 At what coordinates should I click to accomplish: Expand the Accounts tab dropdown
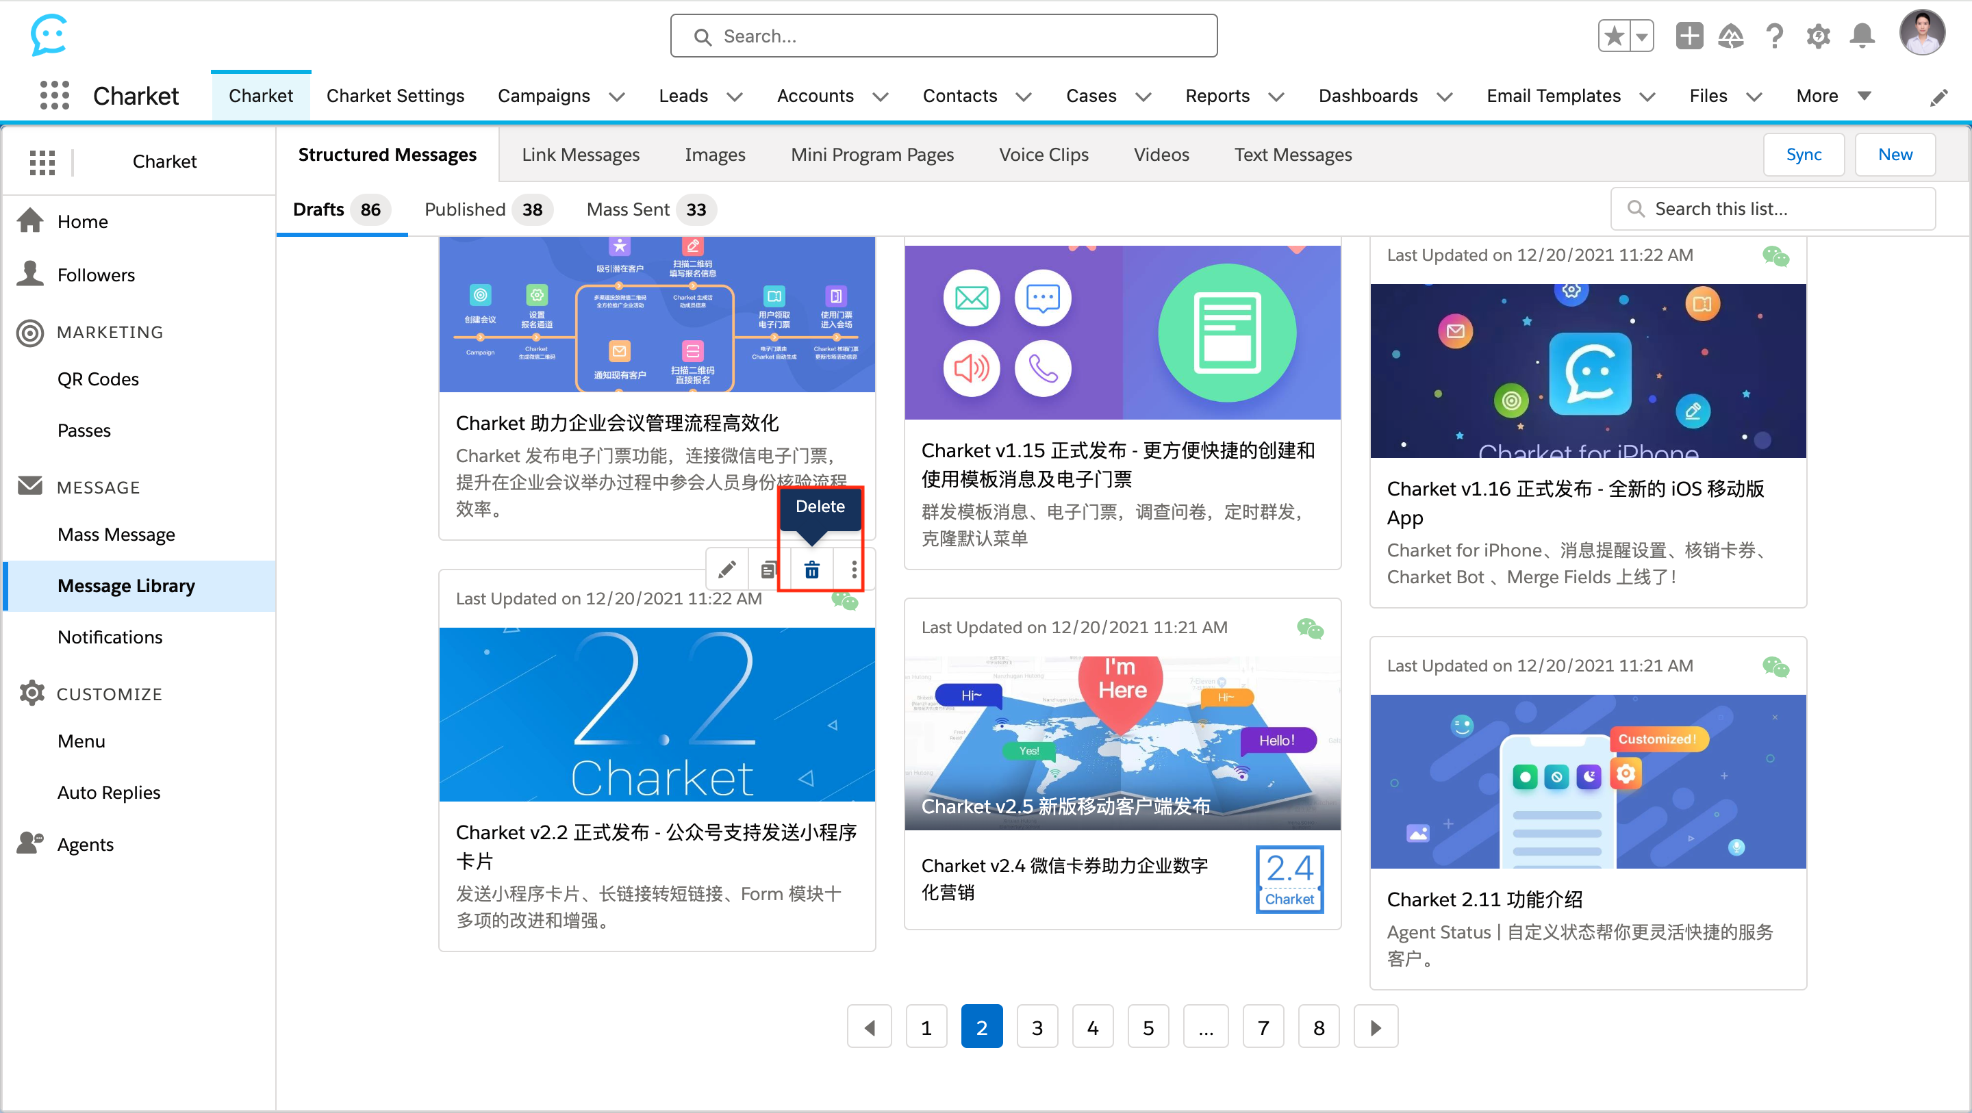[x=881, y=97]
